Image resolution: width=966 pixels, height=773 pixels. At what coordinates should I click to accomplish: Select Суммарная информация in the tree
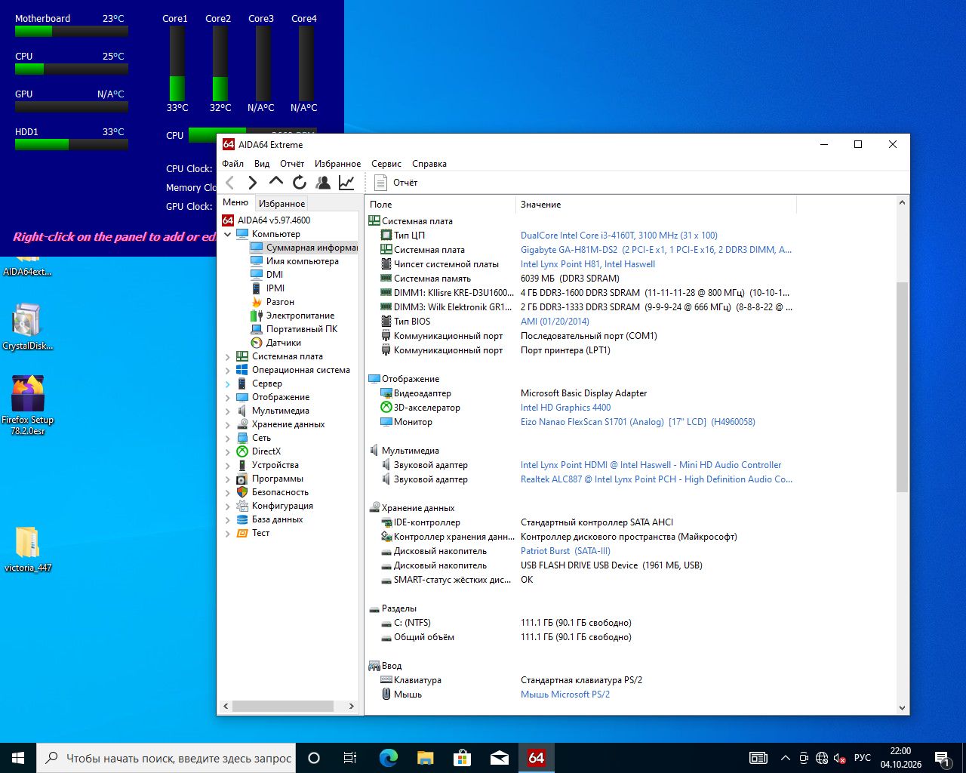pyautogui.click(x=303, y=248)
